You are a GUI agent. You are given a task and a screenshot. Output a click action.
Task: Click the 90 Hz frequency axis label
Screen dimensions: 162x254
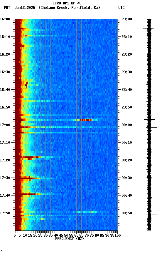[107, 235]
